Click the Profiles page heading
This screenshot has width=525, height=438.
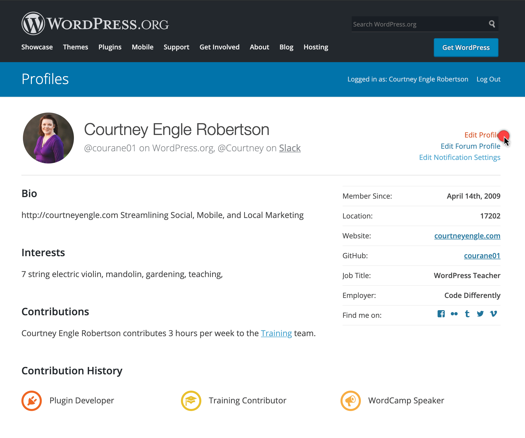pyautogui.click(x=45, y=79)
